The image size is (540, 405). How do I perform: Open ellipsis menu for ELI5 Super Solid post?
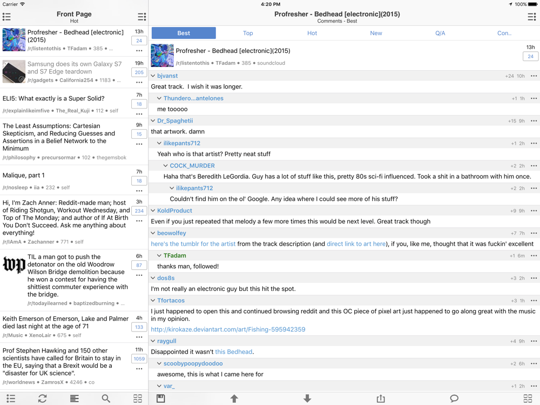coord(139,114)
